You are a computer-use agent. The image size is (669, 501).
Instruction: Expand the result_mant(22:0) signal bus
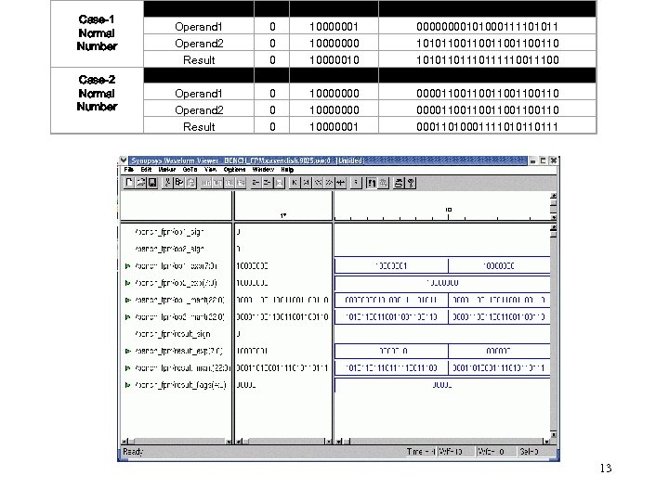(127, 368)
